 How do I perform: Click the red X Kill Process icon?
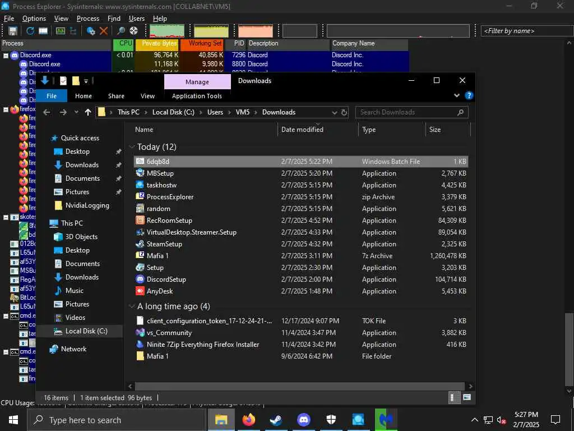(x=104, y=31)
